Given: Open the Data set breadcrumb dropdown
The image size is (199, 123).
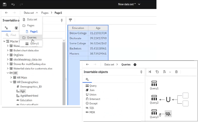Looking at the screenshot, I should click(31, 13).
